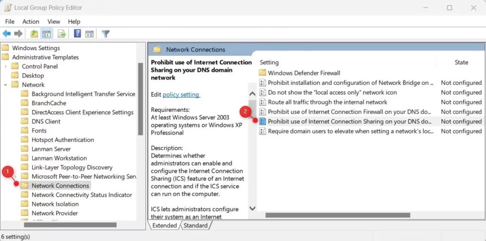Click the Up One Level folder icon
This screenshot has width=486, height=241.
pos(34,34)
